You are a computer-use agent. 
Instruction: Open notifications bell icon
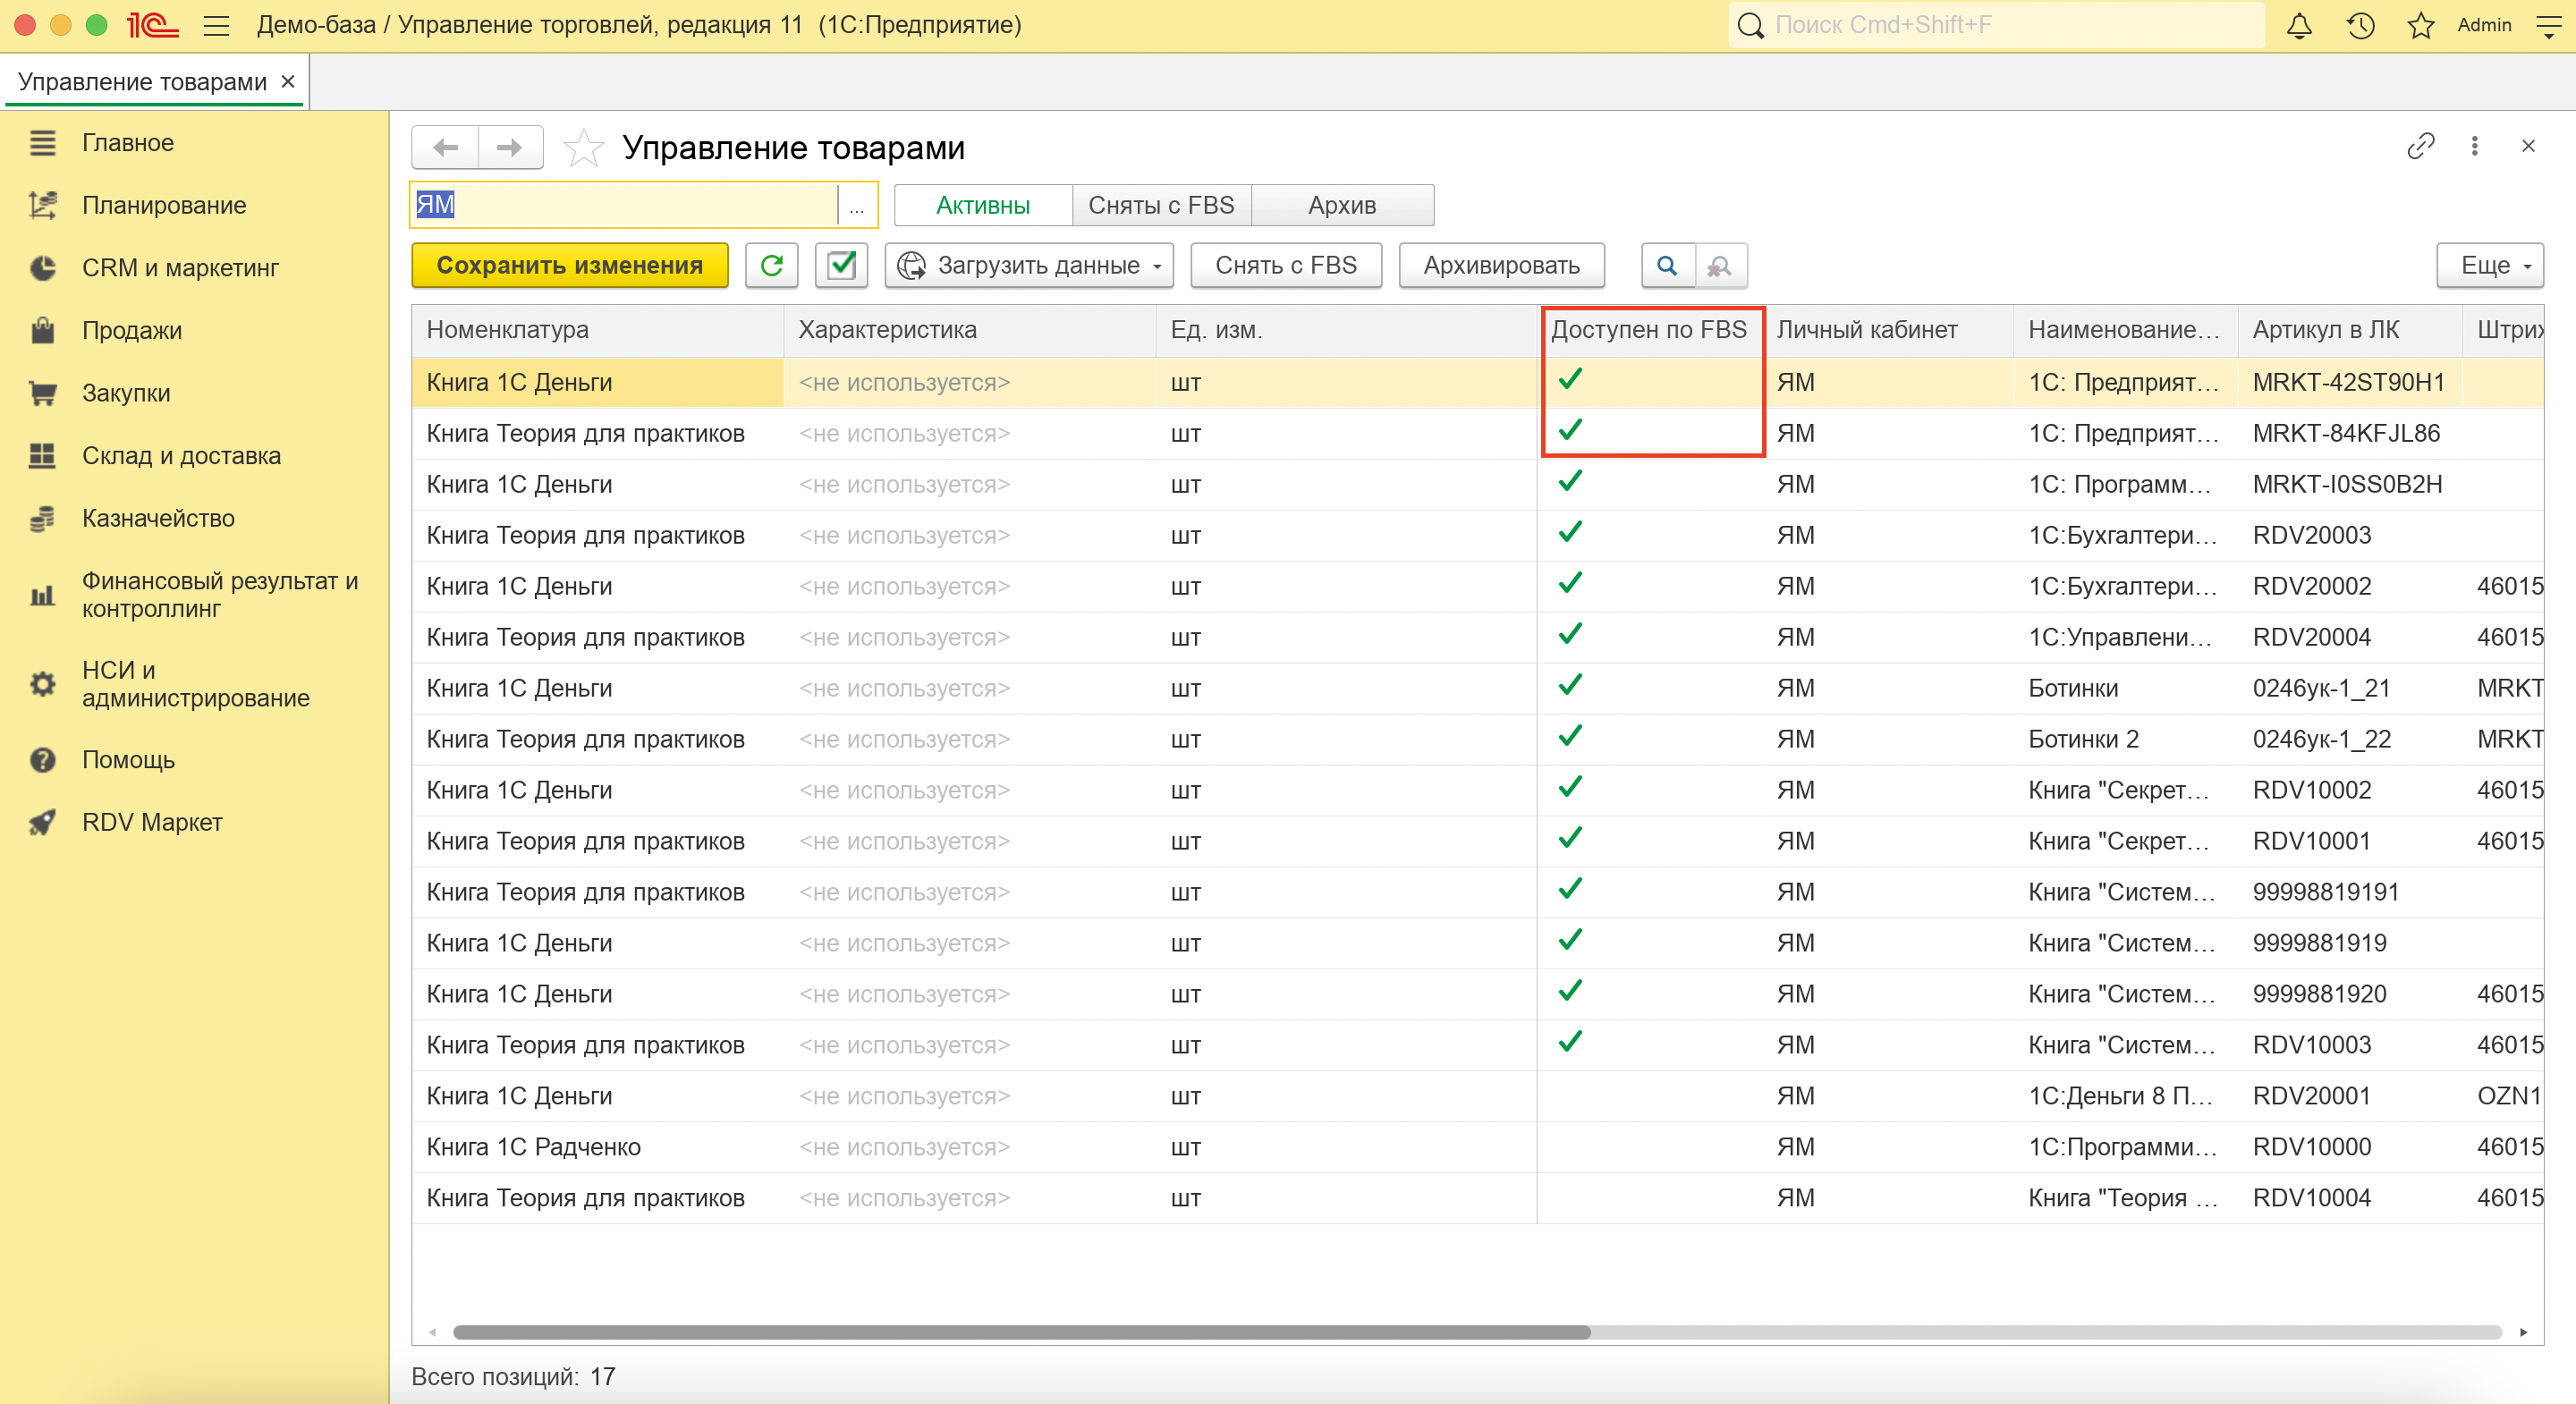[2299, 25]
